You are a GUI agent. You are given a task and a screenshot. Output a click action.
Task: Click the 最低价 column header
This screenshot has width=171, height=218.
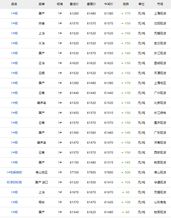tap(74, 4)
